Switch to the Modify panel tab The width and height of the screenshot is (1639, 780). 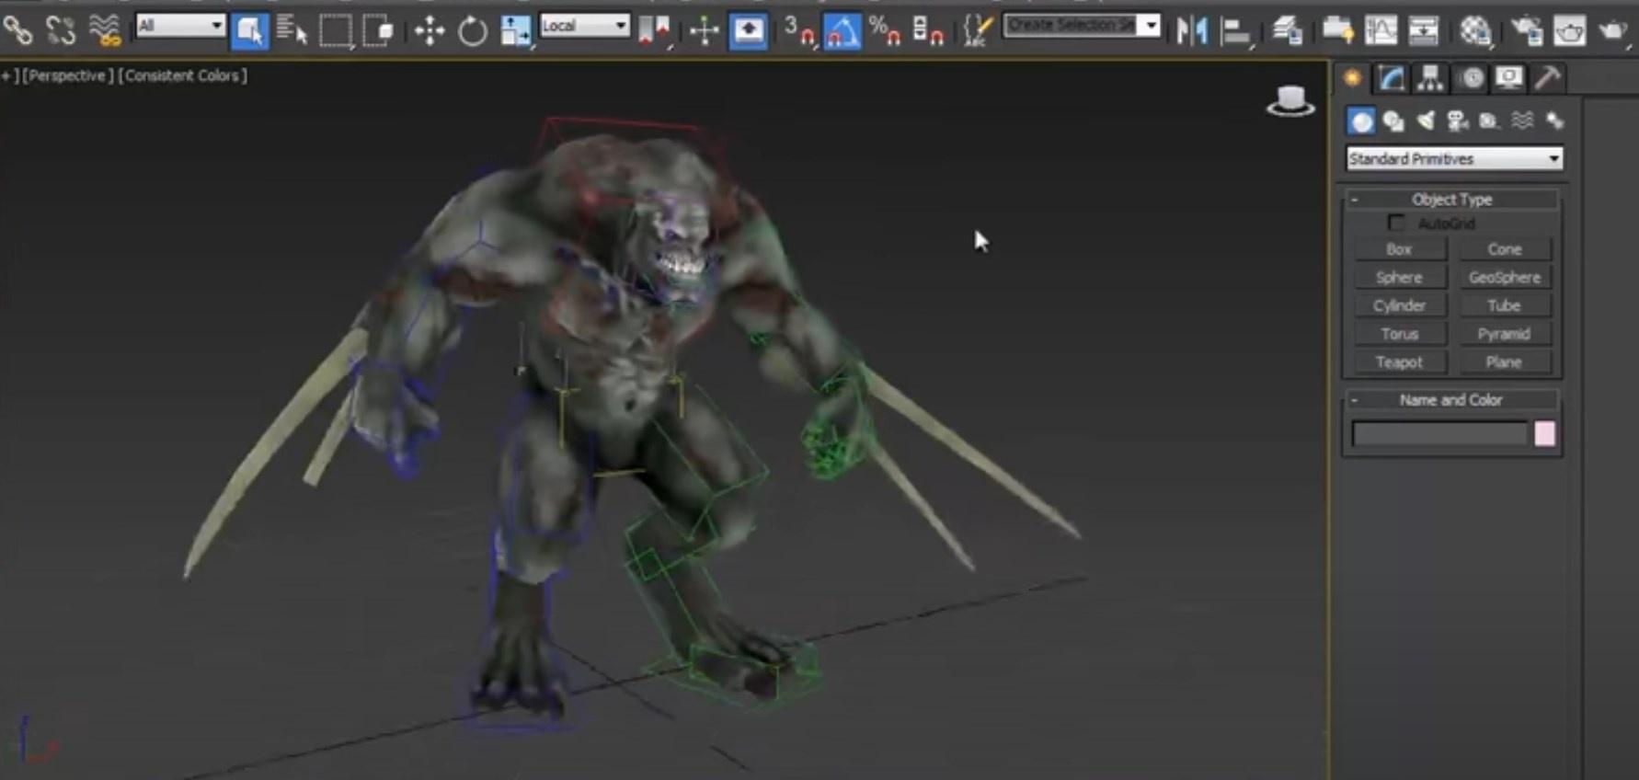(x=1391, y=79)
